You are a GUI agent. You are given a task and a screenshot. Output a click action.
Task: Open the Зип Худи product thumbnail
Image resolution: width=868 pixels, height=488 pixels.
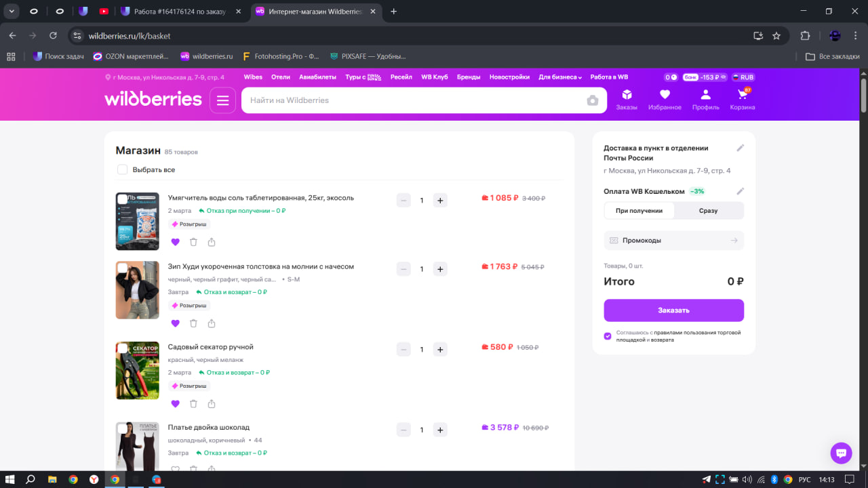[138, 290]
